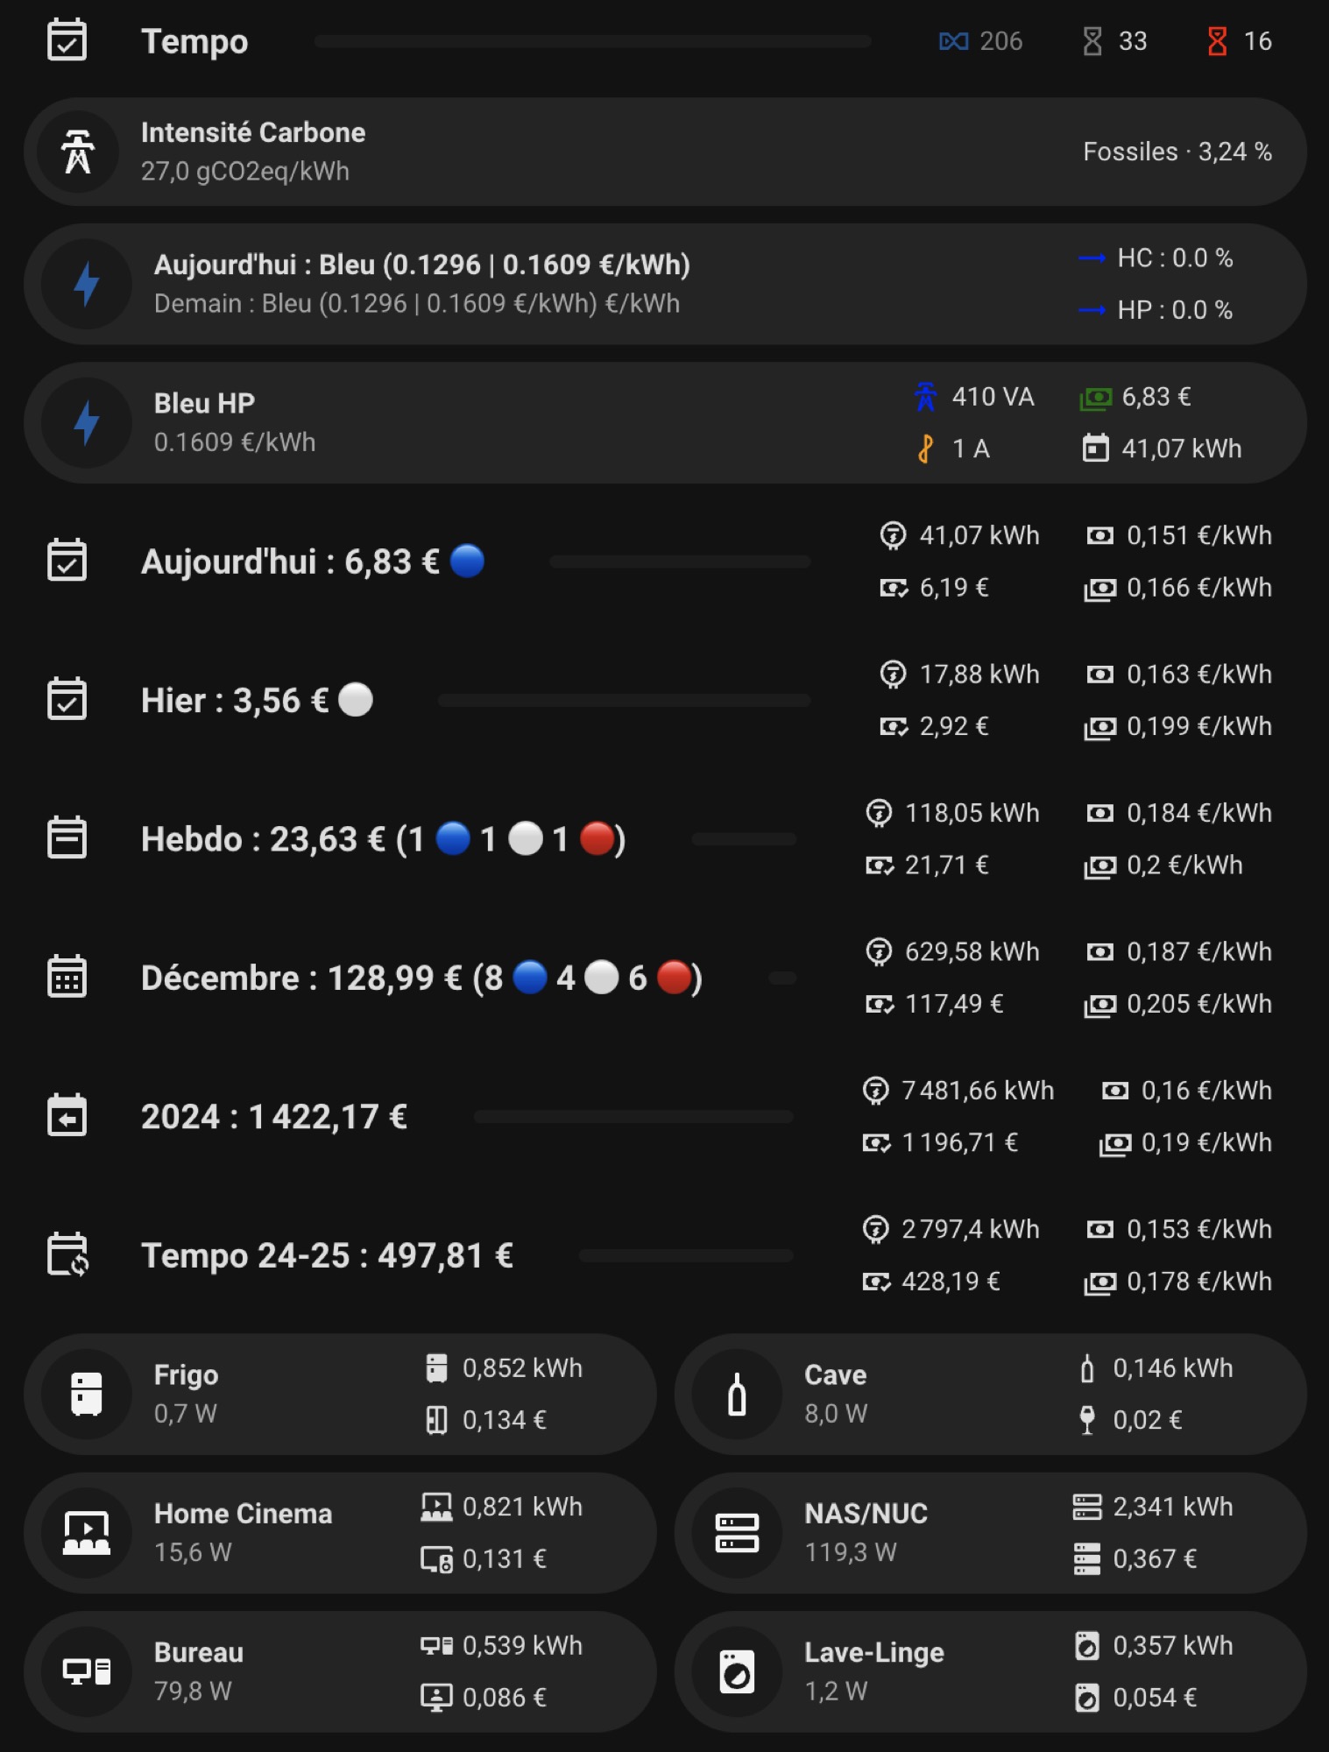Click the Intensité Carbone pylon icon

point(78,152)
